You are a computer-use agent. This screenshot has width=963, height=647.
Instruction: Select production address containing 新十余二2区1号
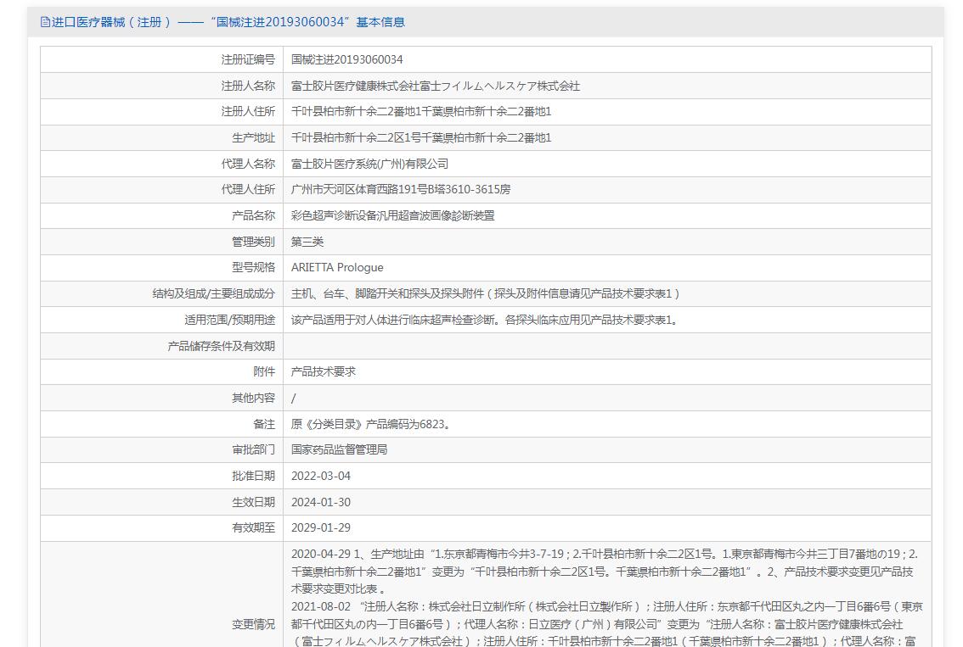tap(421, 138)
